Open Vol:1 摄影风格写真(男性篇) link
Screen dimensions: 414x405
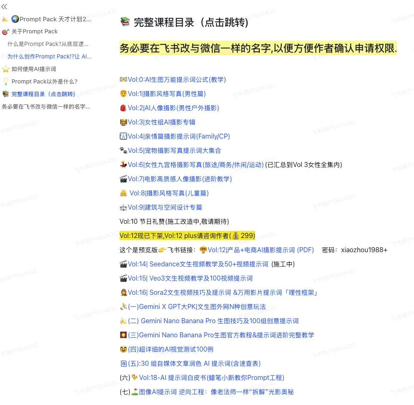click(x=167, y=94)
